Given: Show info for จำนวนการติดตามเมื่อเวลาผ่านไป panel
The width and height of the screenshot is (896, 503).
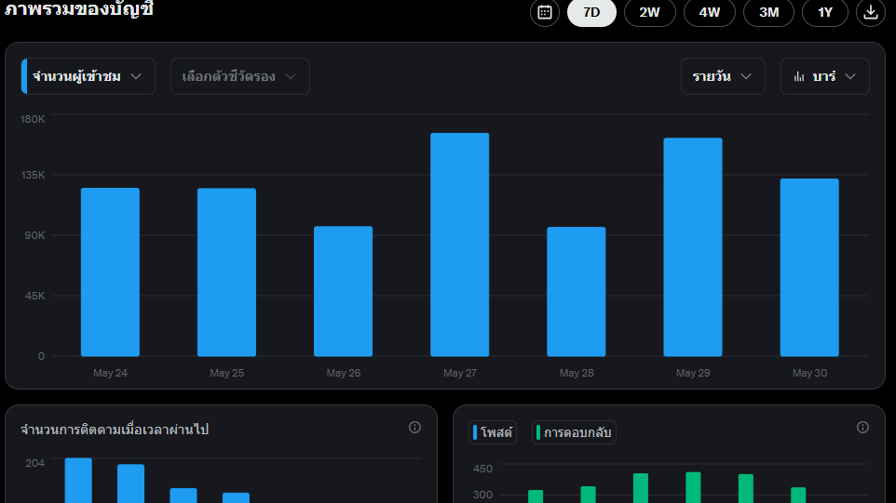Looking at the screenshot, I should 414,428.
